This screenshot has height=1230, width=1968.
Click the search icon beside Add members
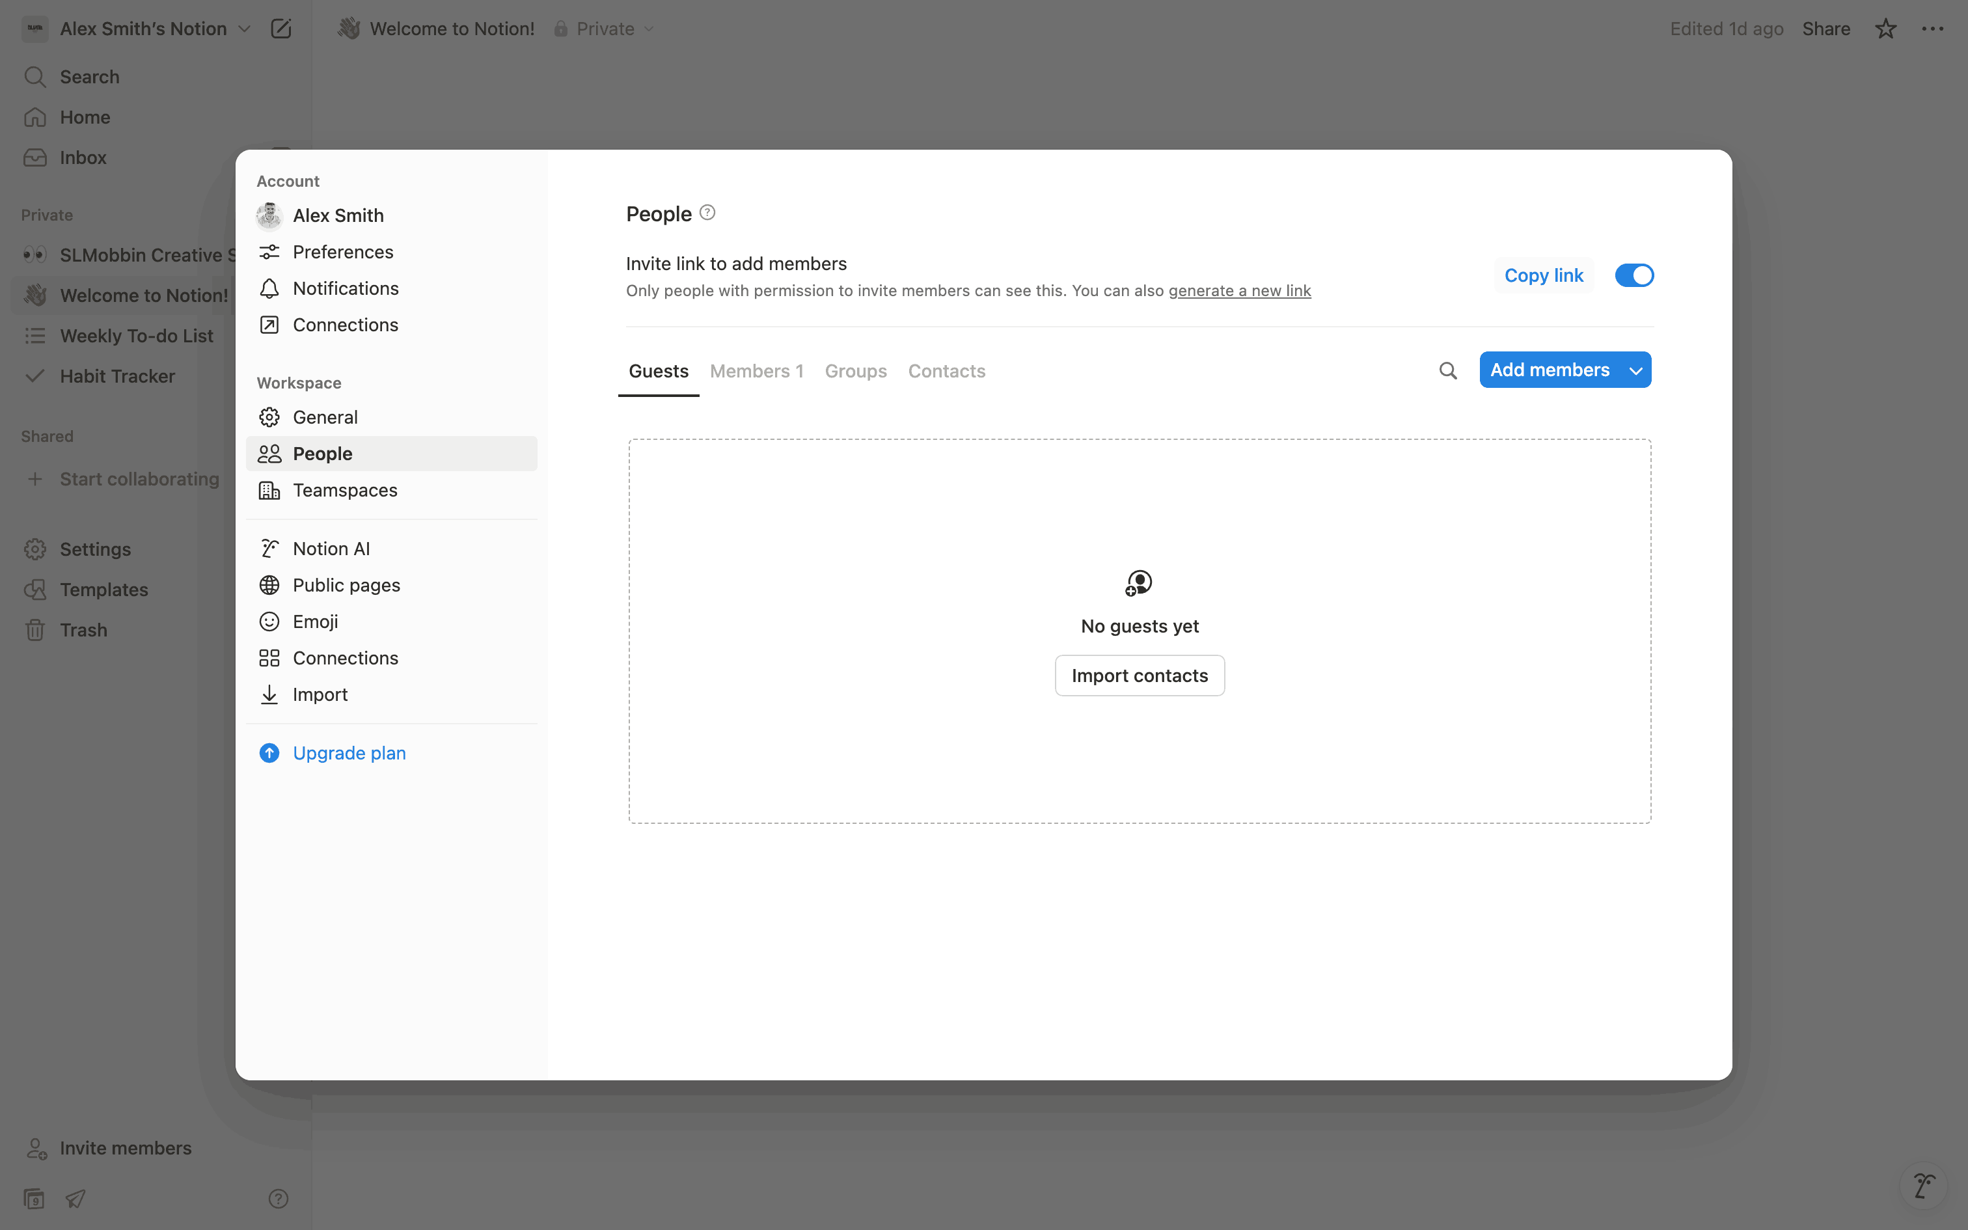[1447, 371]
